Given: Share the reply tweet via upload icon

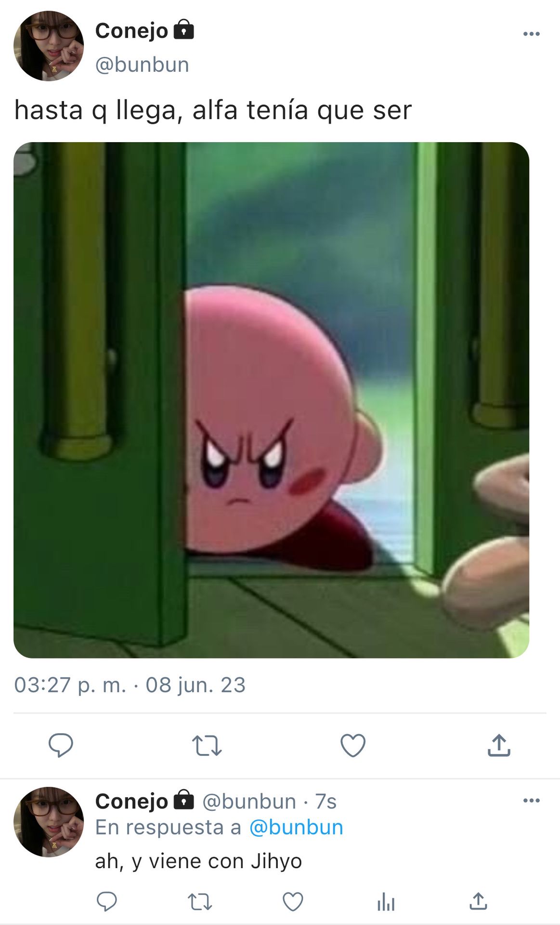Looking at the screenshot, I should 478,901.
